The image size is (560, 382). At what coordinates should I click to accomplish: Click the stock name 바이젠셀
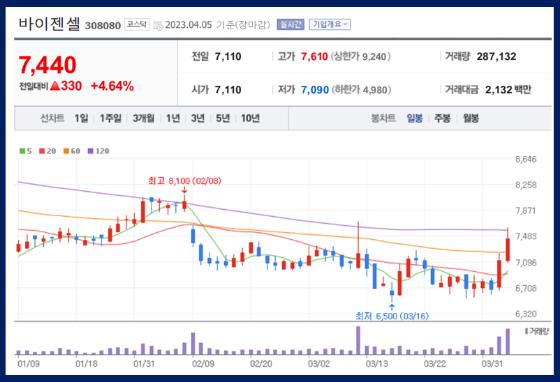tap(49, 24)
